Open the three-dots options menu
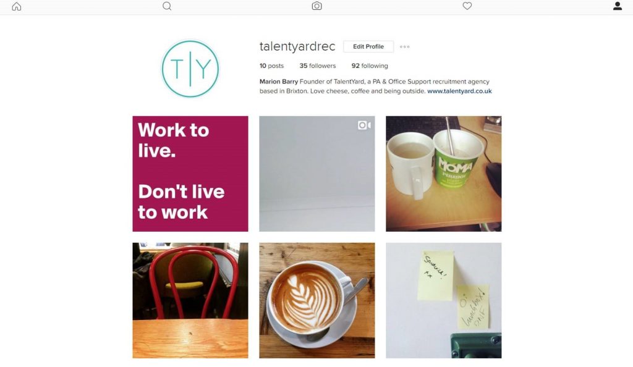This screenshot has width=633, height=367. point(404,47)
